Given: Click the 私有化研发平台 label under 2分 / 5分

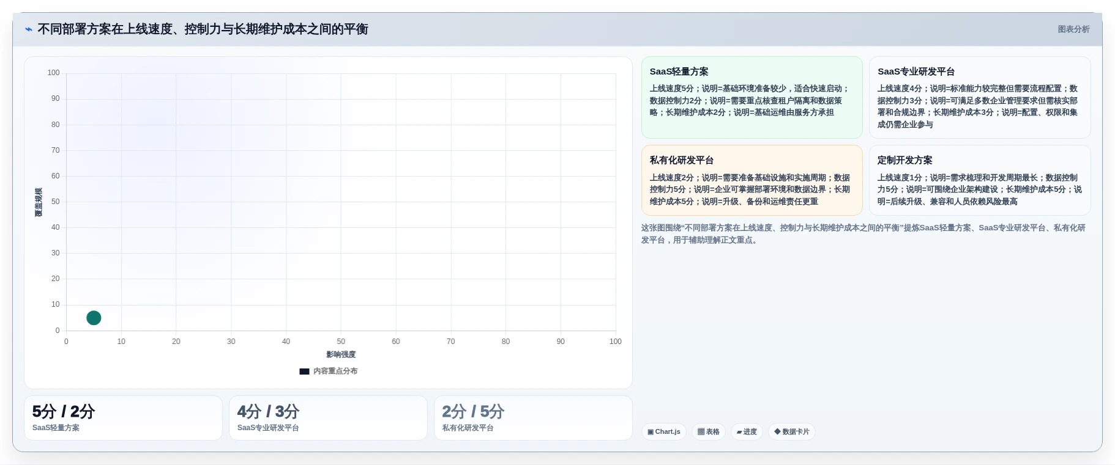Looking at the screenshot, I should pyautogui.click(x=468, y=428).
